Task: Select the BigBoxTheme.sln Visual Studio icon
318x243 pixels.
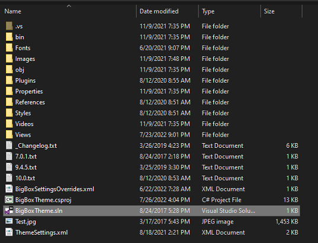Action: coord(9,210)
